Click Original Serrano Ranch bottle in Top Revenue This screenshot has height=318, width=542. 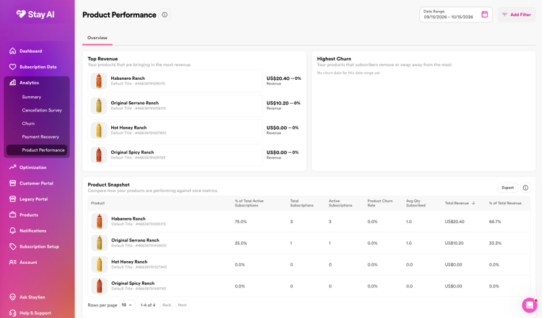tap(99, 106)
